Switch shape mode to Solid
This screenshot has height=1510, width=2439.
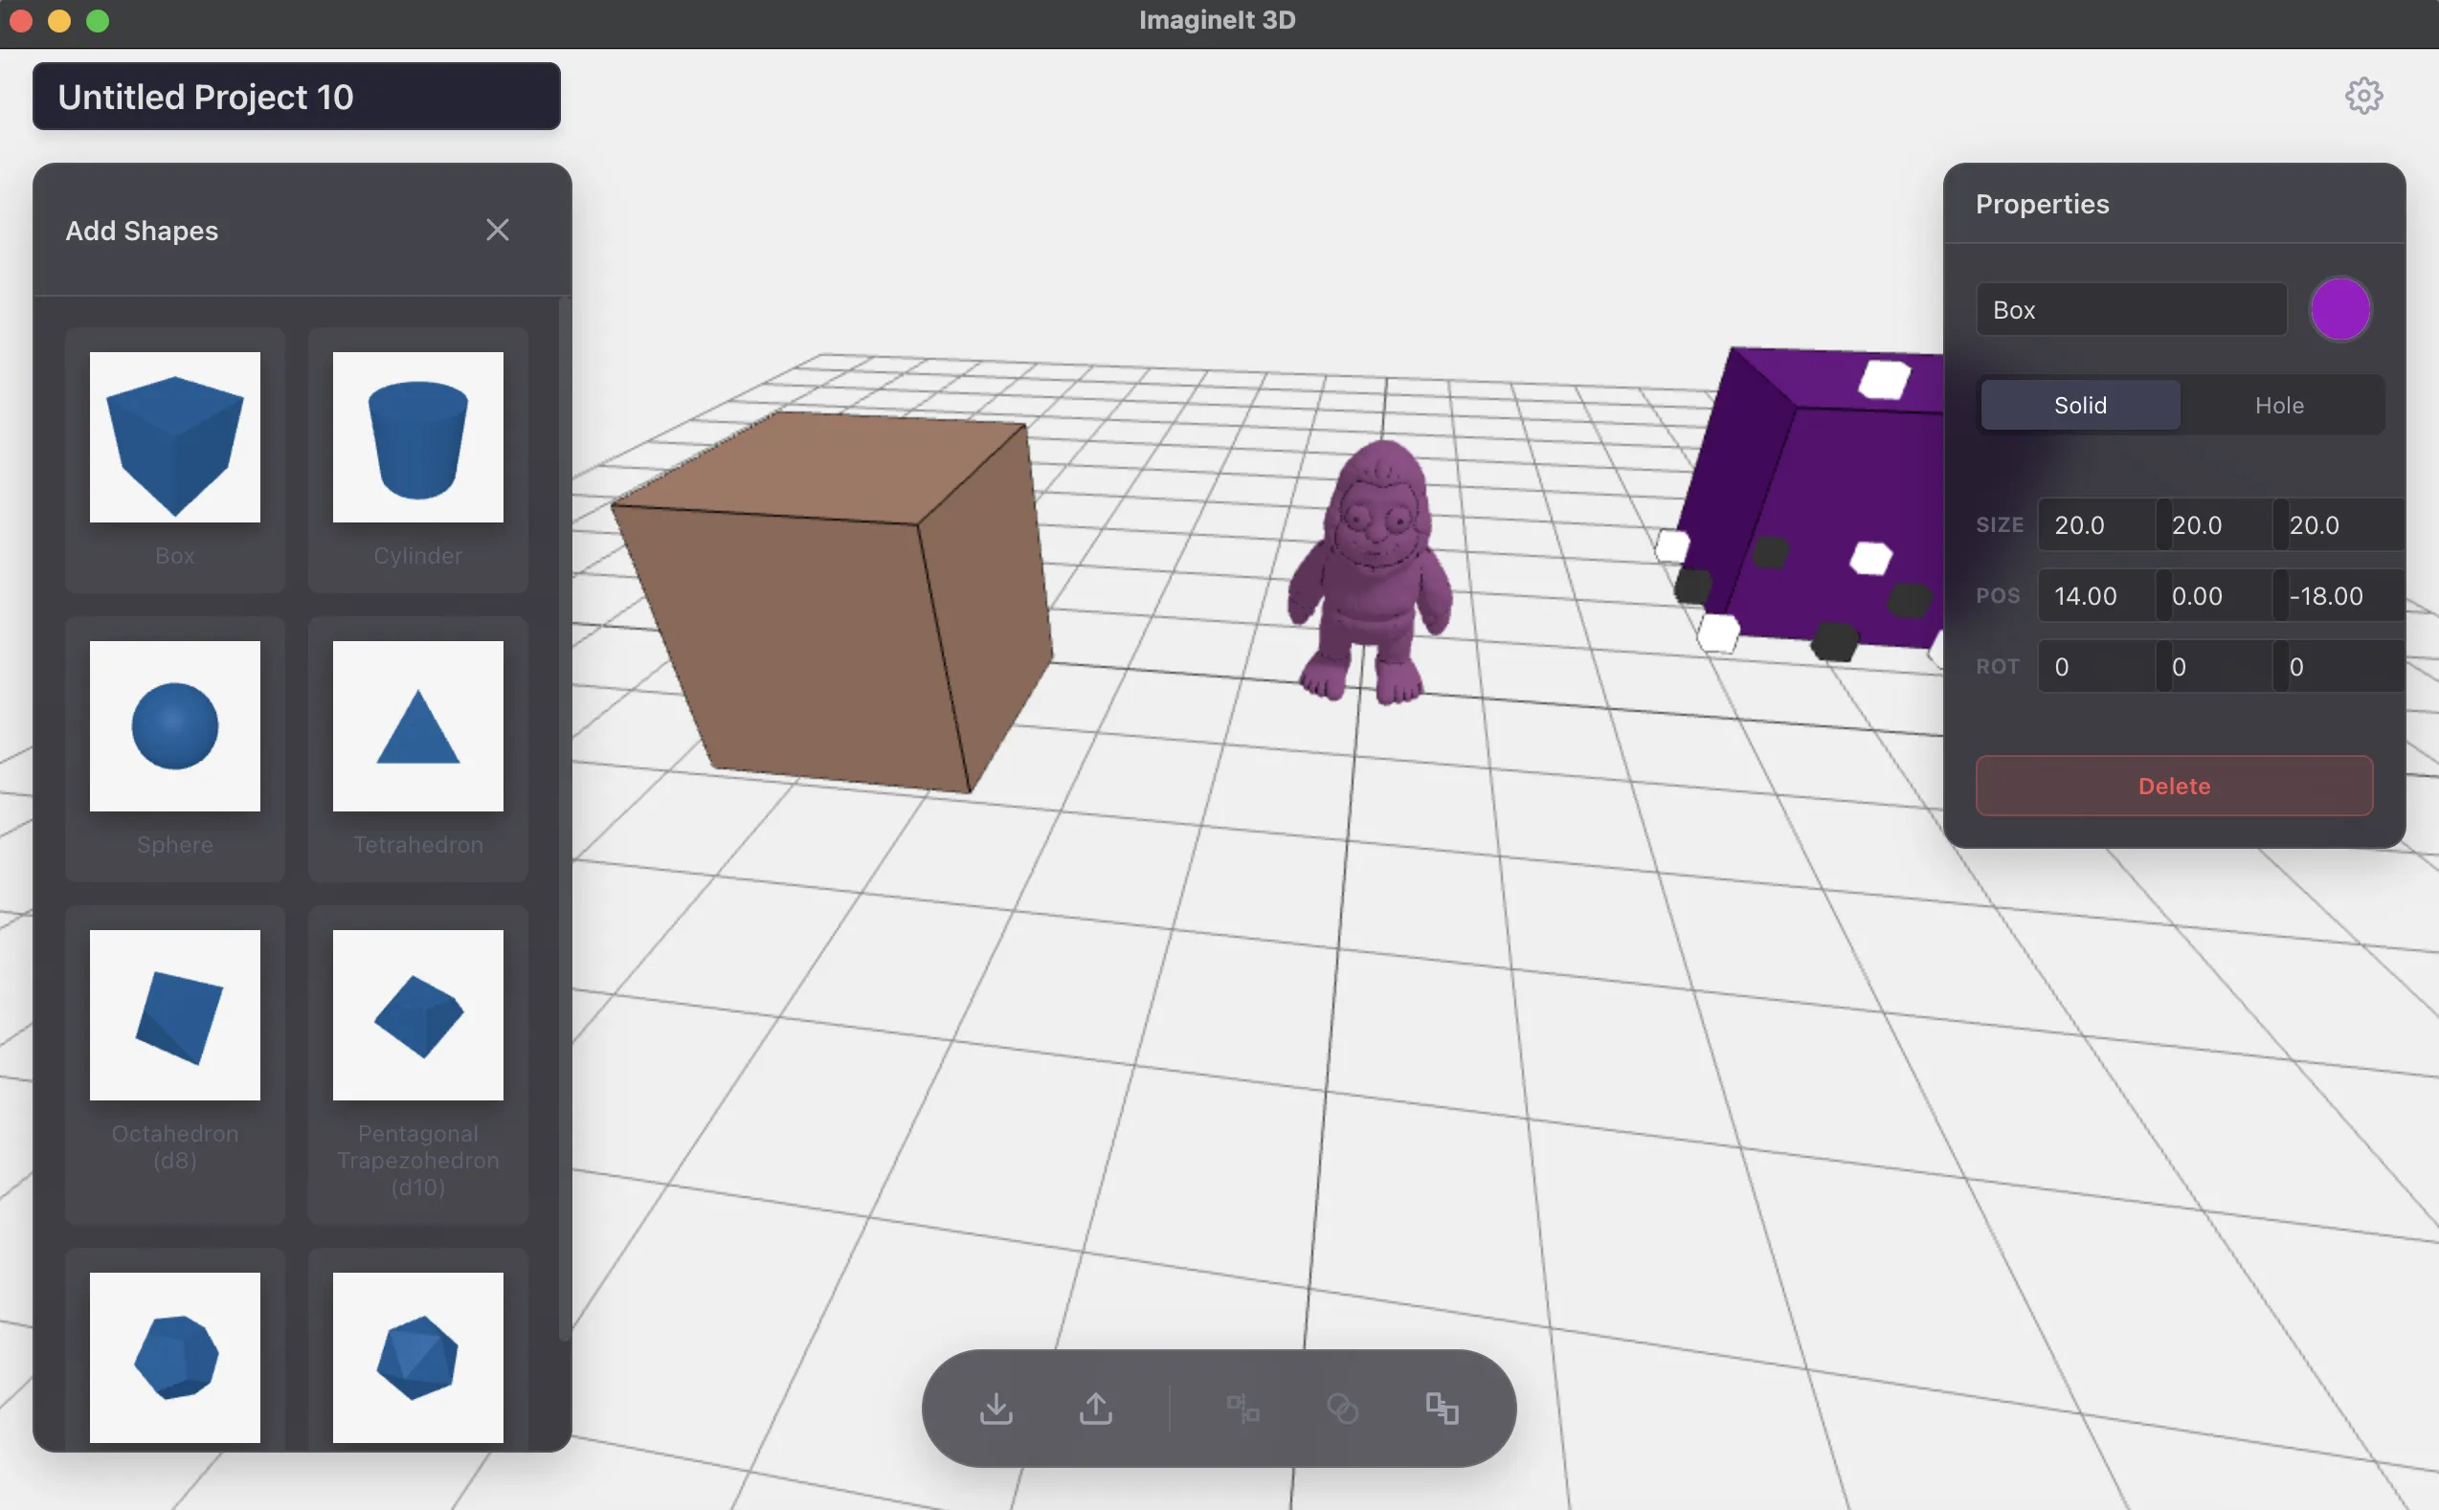click(x=2080, y=405)
